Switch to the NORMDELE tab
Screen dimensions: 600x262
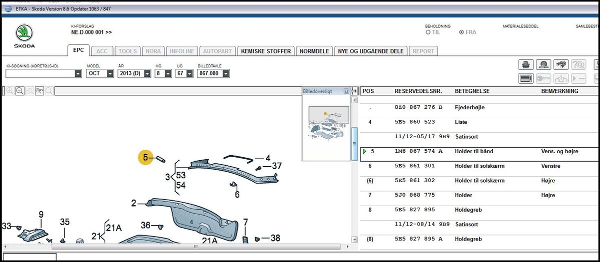pos(314,51)
